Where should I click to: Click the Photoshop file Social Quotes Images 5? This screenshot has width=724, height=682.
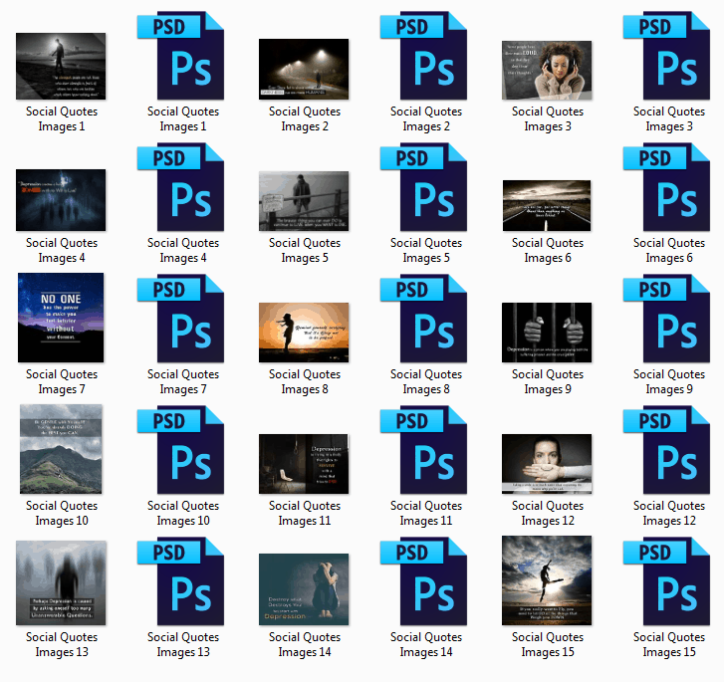pyautogui.click(x=426, y=188)
